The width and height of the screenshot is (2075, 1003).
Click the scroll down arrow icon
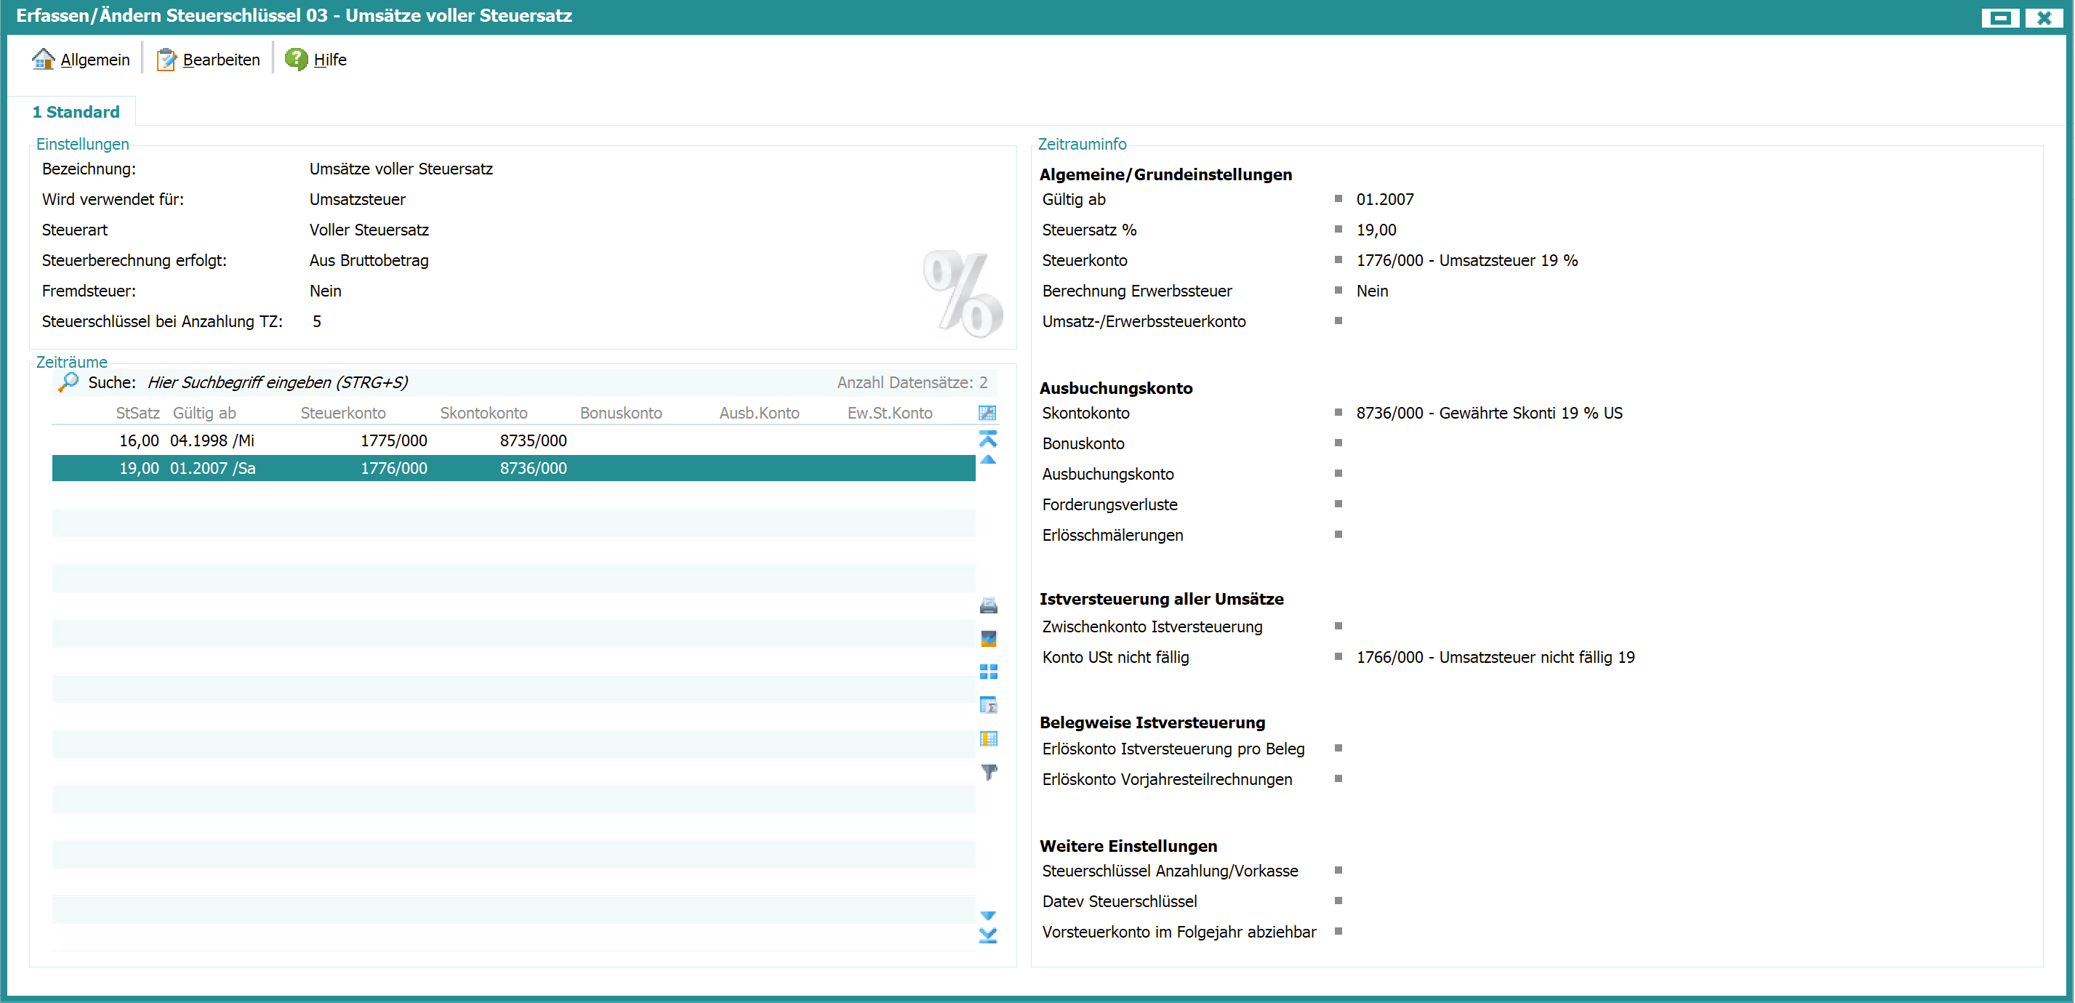point(987,915)
